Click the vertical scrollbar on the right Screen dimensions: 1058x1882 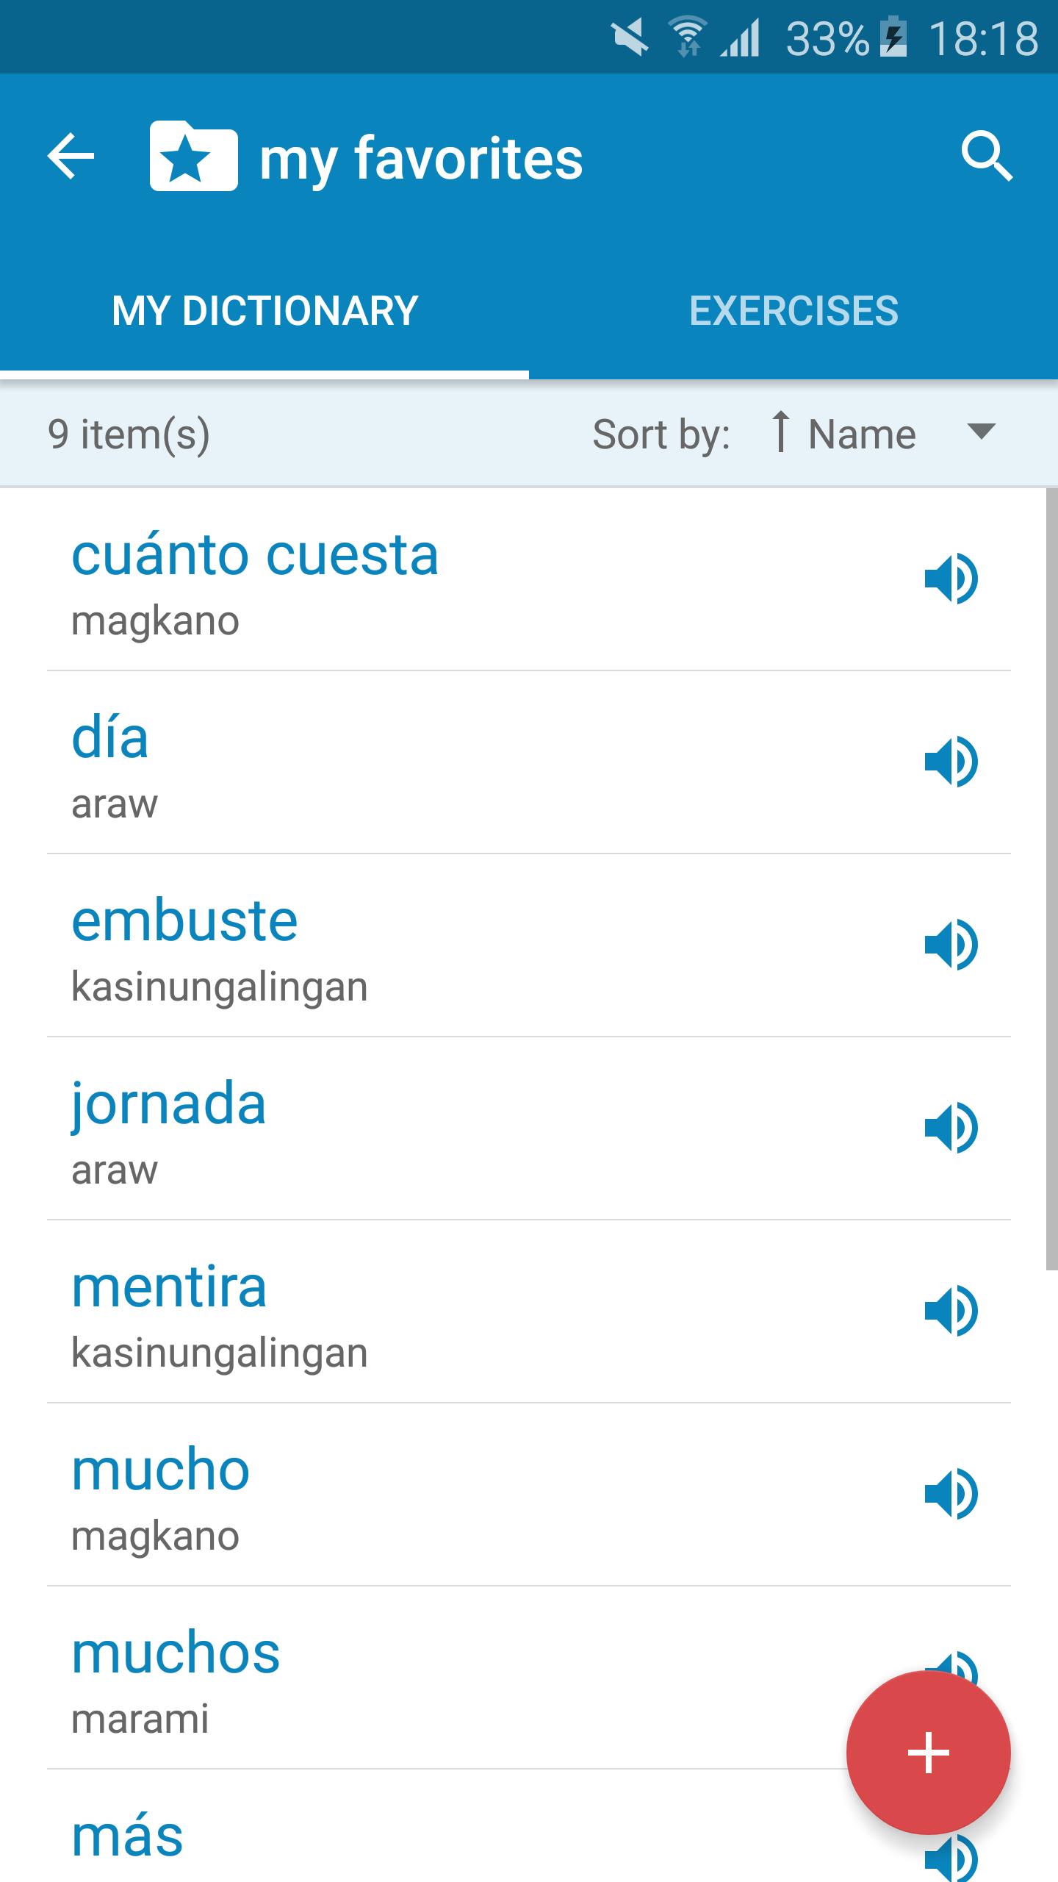[1051, 879]
